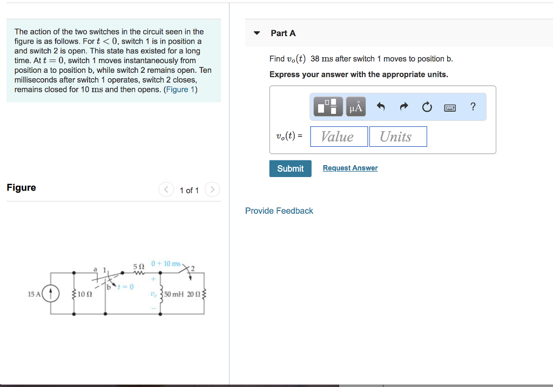This screenshot has width=553, height=387.
Task: Follow the Figure 1 link in problem text
Action: (x=180, y=90)
